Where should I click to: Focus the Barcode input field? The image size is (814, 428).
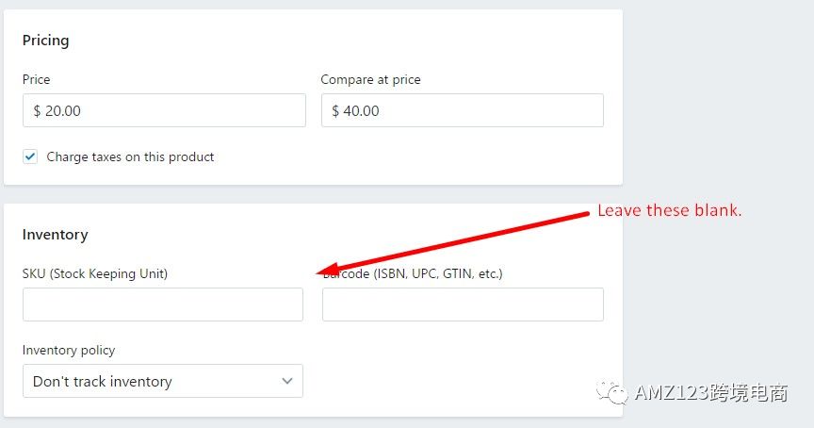click(x=463, y=305)
